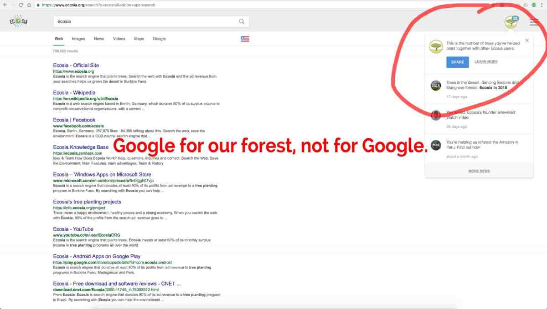Viewport: 547px width, 309px height.
Task: Click the www.facebook.com/ecosia URL
Action: (x=78, y=126)
